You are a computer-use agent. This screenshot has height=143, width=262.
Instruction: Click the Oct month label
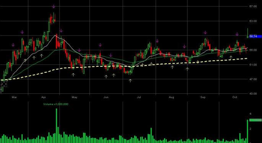(x=235, y=97)
